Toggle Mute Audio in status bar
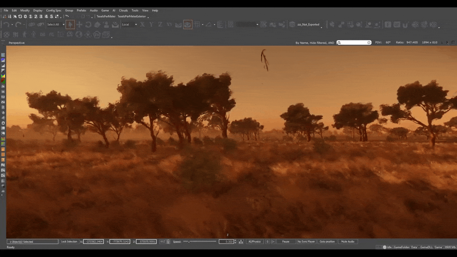The width and height of the screenshot is (457, 257). [x=348, y=241]
